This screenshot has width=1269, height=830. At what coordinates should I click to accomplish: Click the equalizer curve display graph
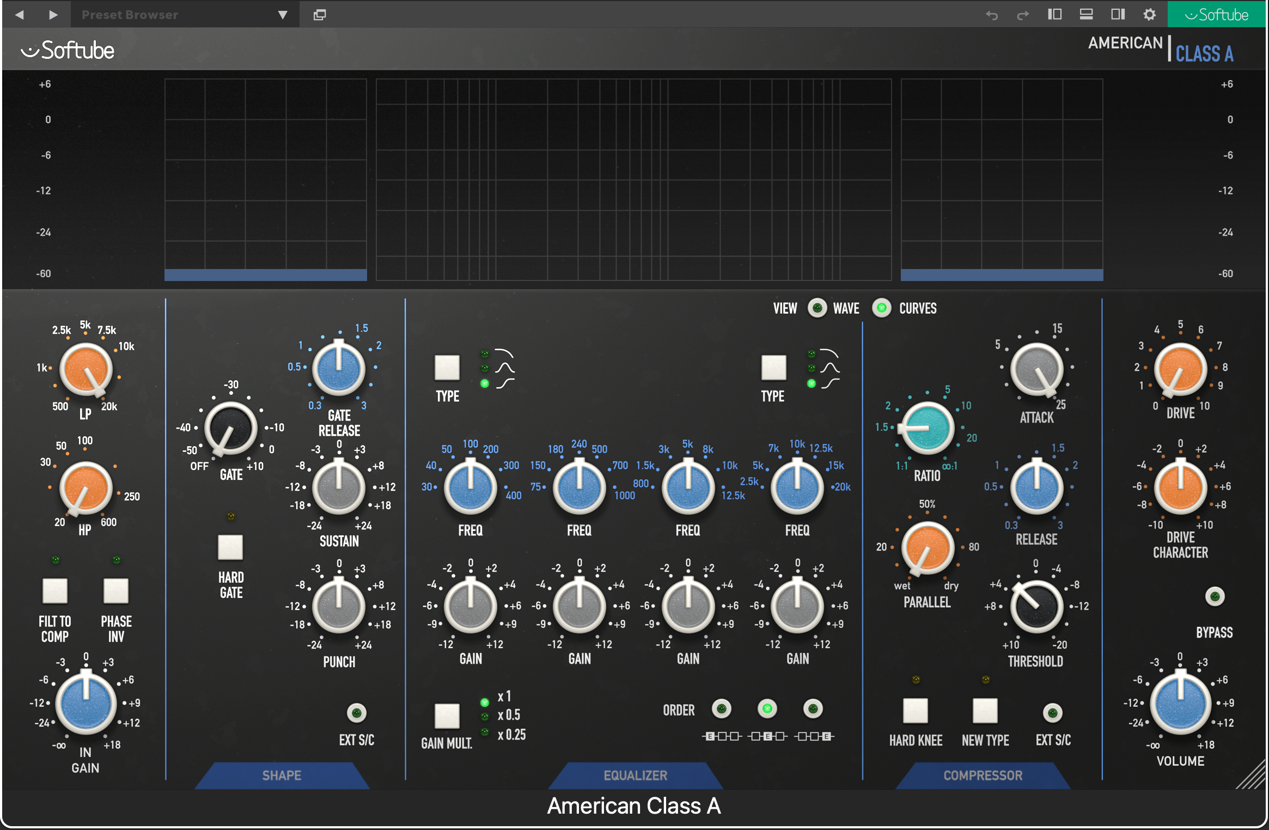633,180
